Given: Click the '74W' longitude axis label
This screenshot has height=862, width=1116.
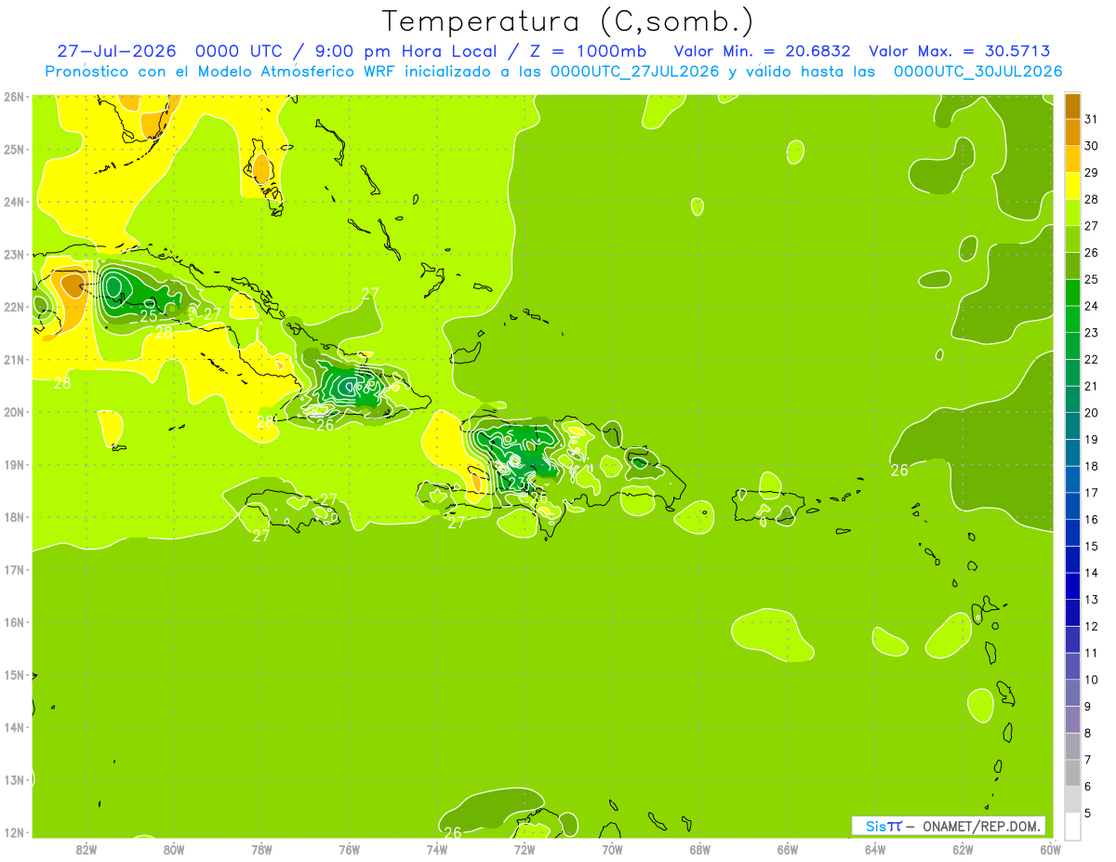Looking at the screenshot, I should (437, 849).
